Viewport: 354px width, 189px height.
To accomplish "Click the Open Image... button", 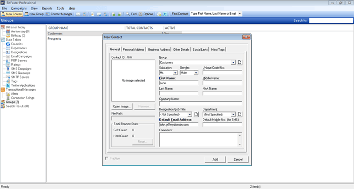I will [x=122, y=106].
